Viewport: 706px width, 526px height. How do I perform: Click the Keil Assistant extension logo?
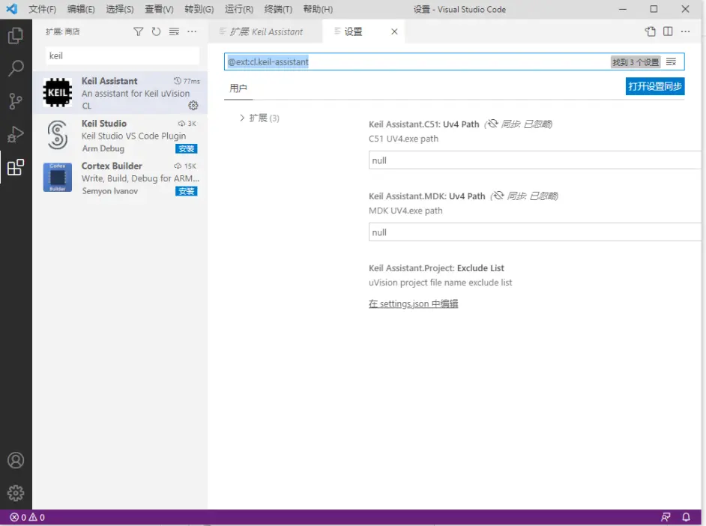tap(57, 92)
